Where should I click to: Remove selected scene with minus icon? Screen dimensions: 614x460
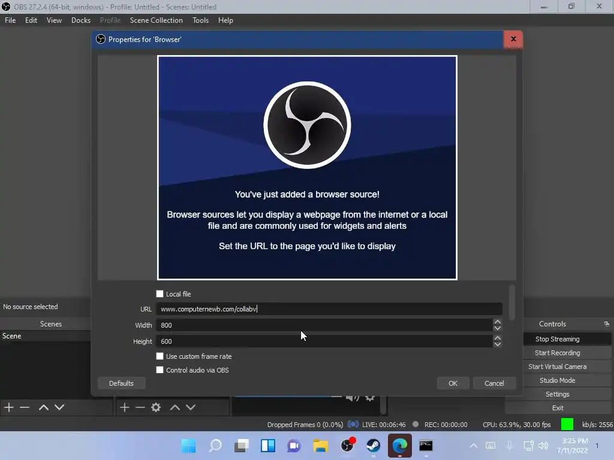(24, 407)
